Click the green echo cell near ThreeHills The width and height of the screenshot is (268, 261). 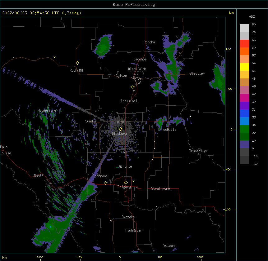(x=160, y=122)
